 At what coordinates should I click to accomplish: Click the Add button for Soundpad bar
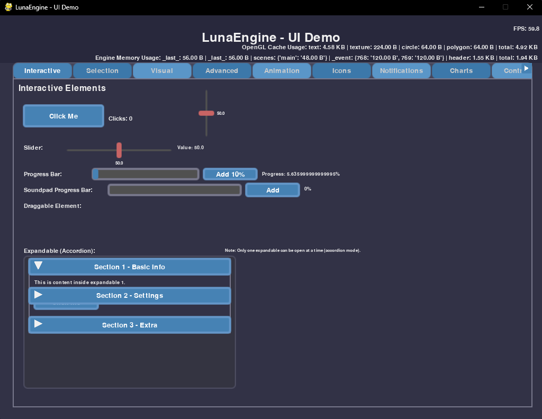tap(273, 190)
